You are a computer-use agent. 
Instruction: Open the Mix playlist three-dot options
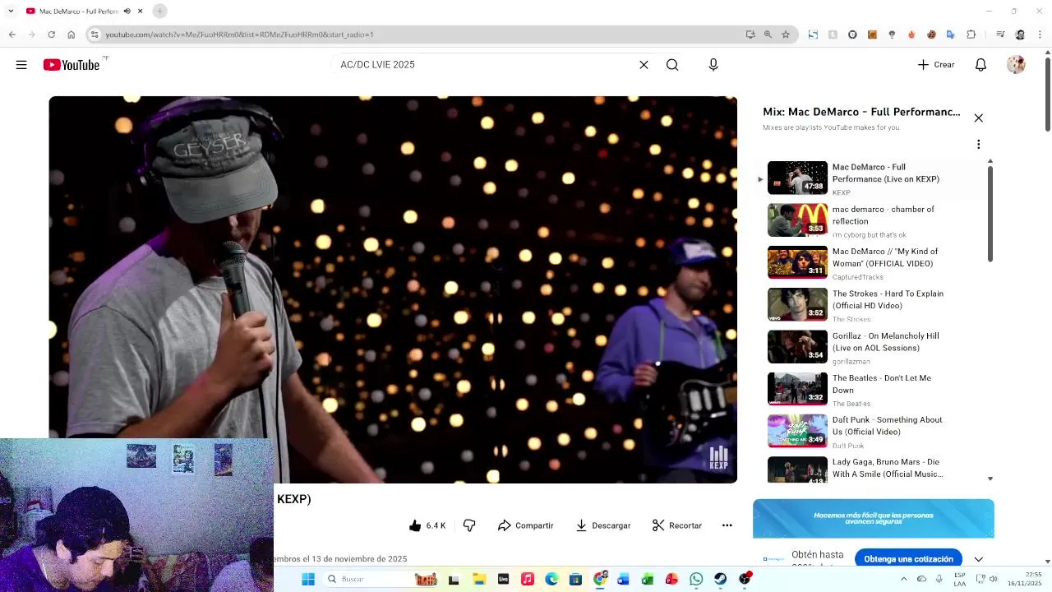[x=978, y=145]
